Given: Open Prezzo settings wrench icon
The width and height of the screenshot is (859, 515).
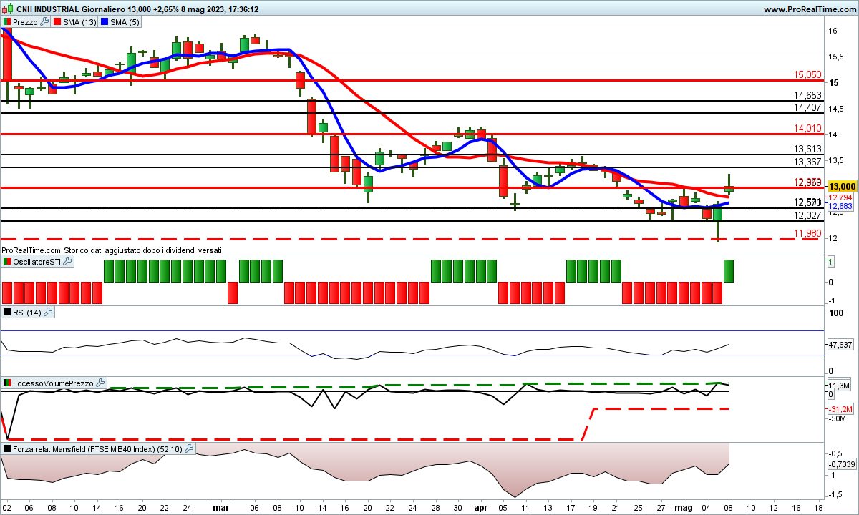Looking at the screenshot, I should tap(44, 22).
